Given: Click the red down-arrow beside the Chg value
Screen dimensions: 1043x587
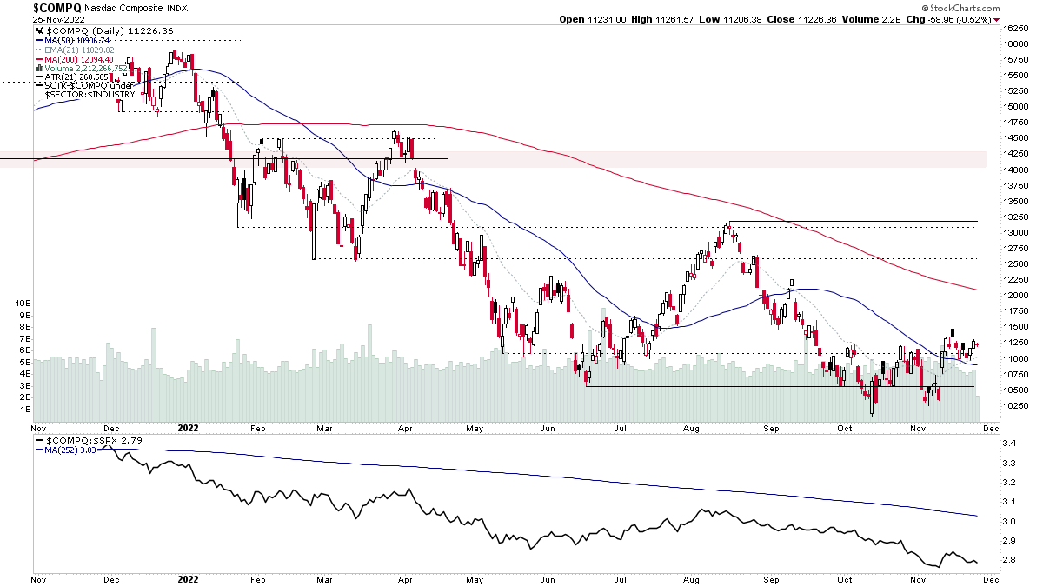Looking at the screenshot, I should 997,19.
